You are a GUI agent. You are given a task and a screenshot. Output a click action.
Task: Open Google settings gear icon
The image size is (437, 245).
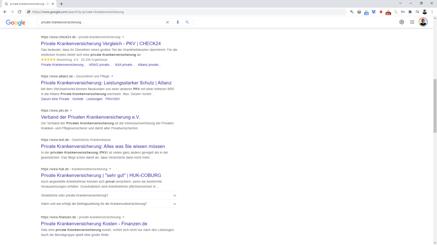402,22
